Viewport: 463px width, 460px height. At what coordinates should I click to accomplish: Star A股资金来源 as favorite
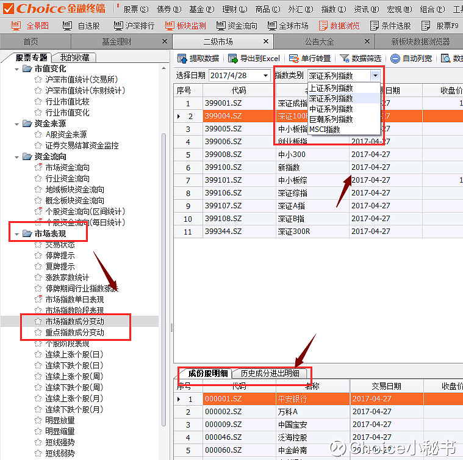point(38,134)
